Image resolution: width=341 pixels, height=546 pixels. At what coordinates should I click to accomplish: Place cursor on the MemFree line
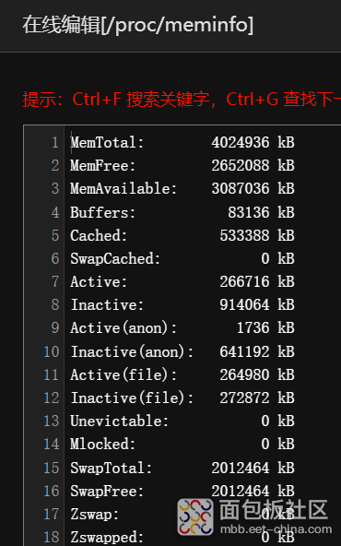(x=182, y=165)
